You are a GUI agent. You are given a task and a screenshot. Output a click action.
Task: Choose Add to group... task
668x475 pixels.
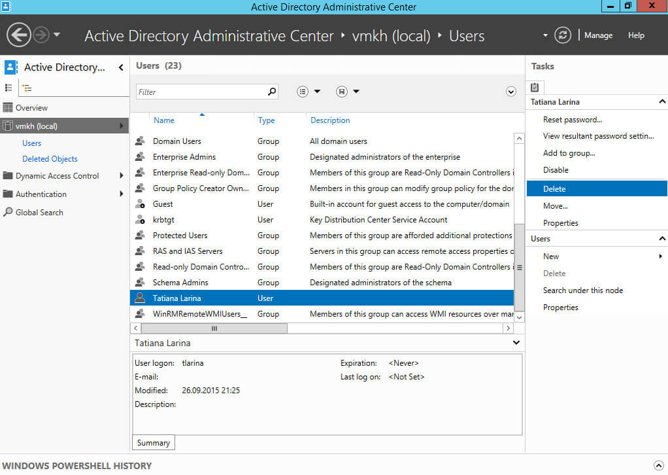(x=569, y=153)
